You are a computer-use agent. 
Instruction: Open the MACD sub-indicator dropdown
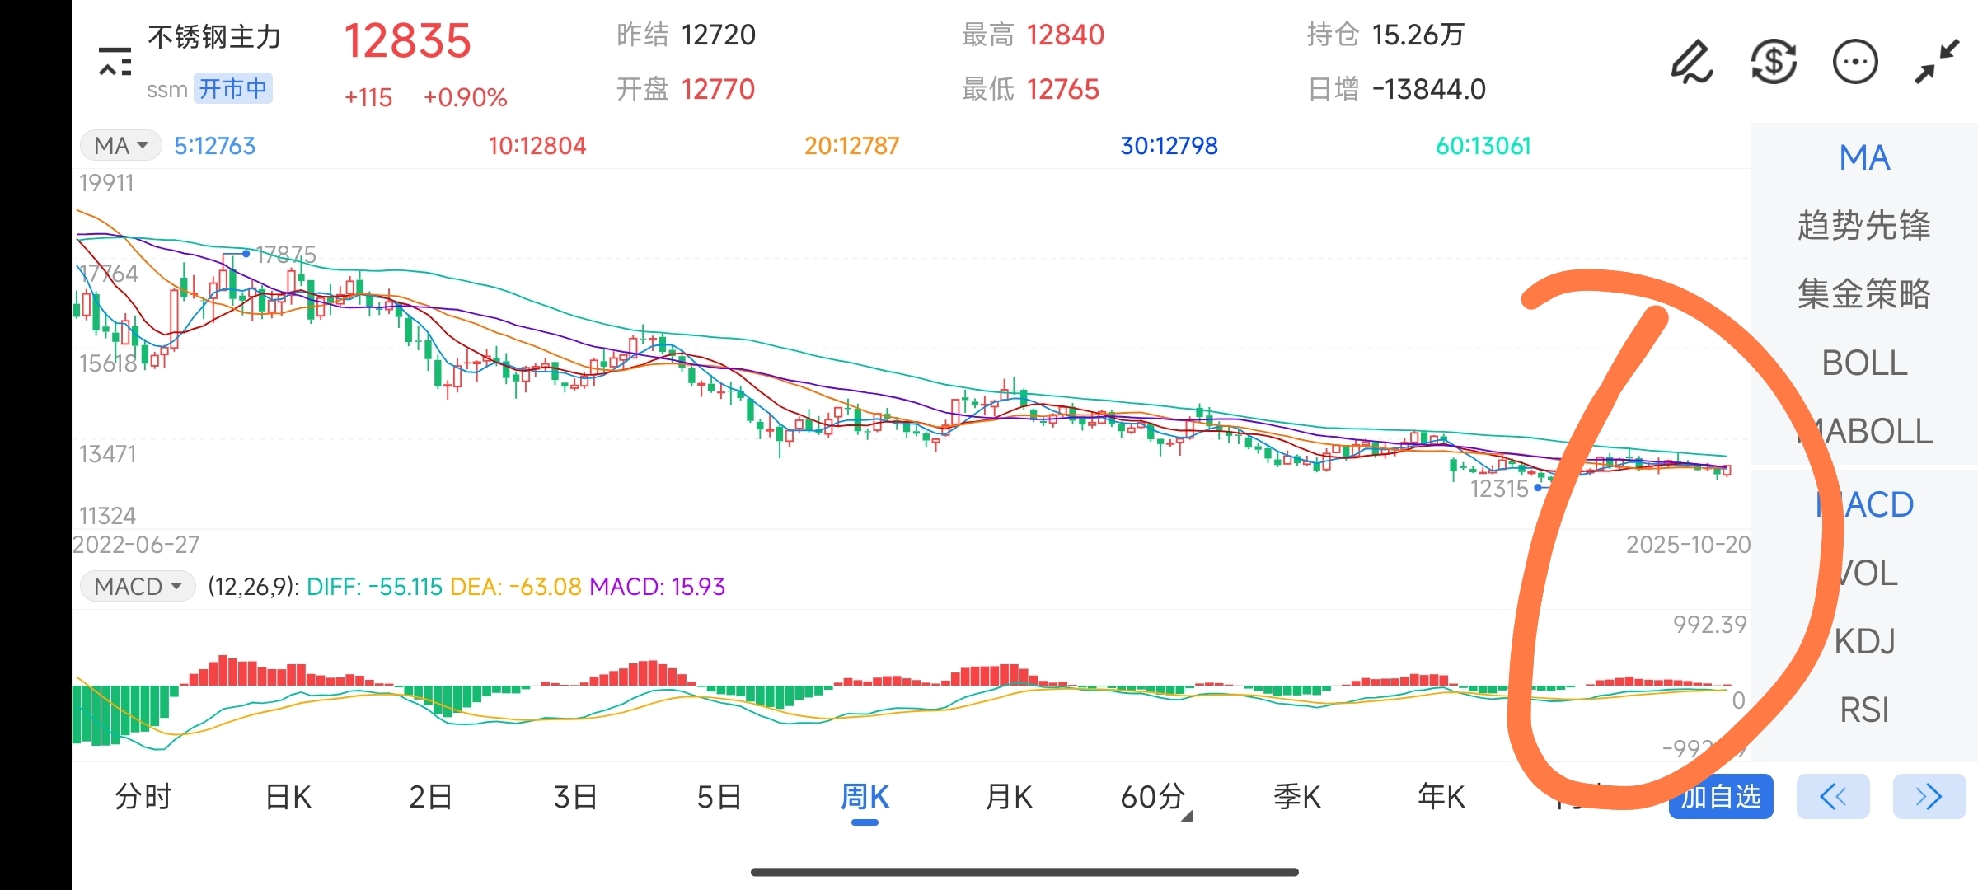coord(138,587)
